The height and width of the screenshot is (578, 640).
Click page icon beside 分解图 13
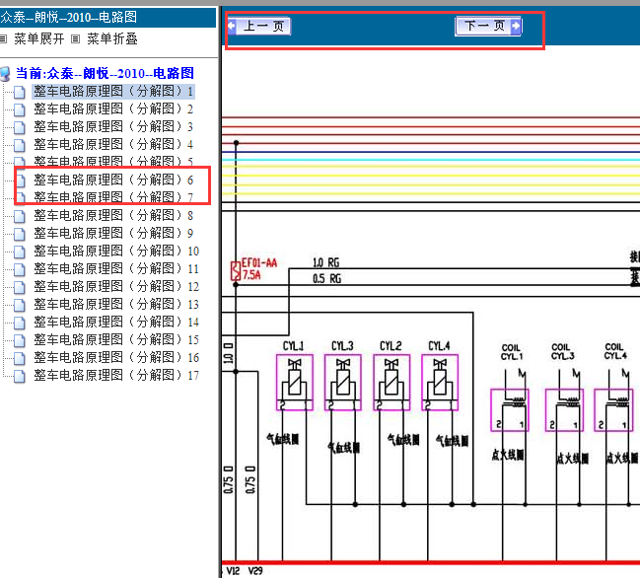click(x=19, y=306)
